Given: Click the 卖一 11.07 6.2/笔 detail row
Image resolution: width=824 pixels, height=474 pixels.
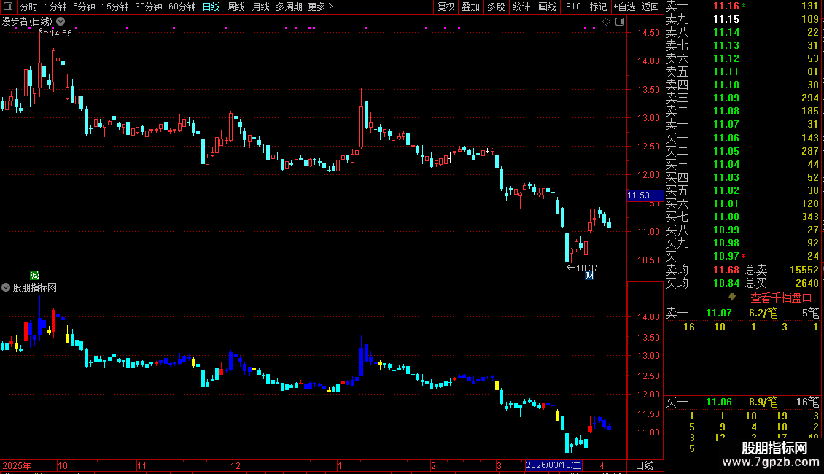Looking at the screenshot, I should click(742, 313).
